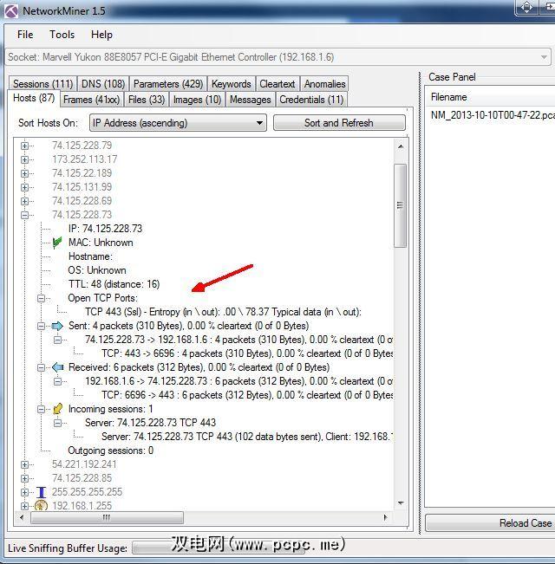Click the NetworkMiner app icon in title bar
The image size is (555, 564).
pos(11,11)
